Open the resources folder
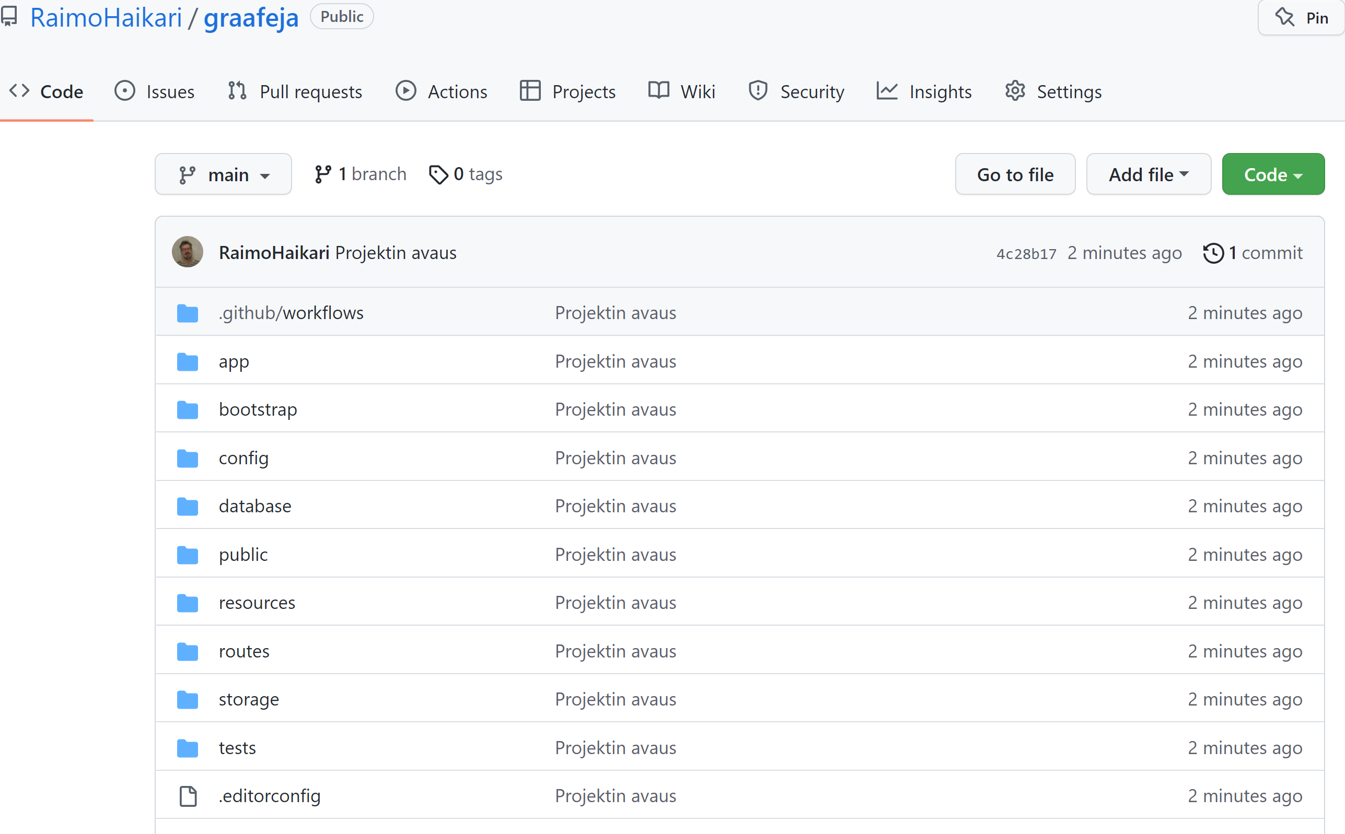The image size is (1345, 834). [x=257, y=602]
